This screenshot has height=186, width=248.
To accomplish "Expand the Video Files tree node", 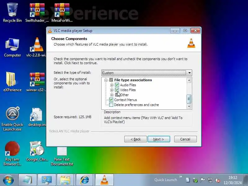I will click(112, 90).
